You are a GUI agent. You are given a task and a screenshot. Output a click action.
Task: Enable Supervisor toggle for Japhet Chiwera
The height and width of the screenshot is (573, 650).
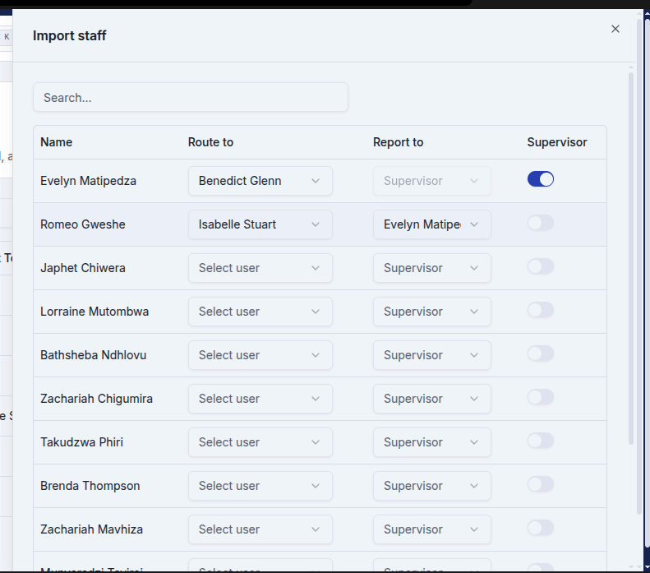[x=540, y=266]
